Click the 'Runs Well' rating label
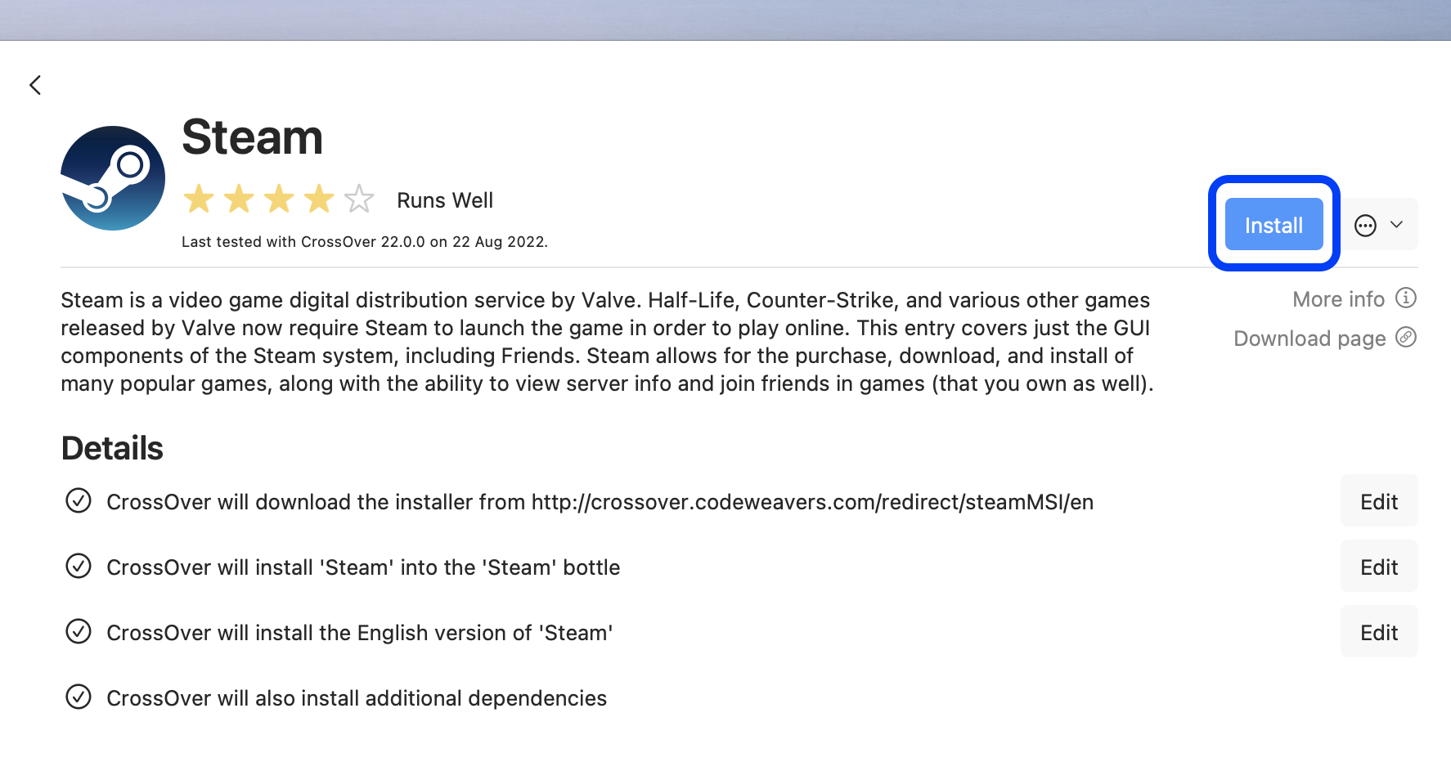This screenshot has width=1451, height=780. click(445, 200)
